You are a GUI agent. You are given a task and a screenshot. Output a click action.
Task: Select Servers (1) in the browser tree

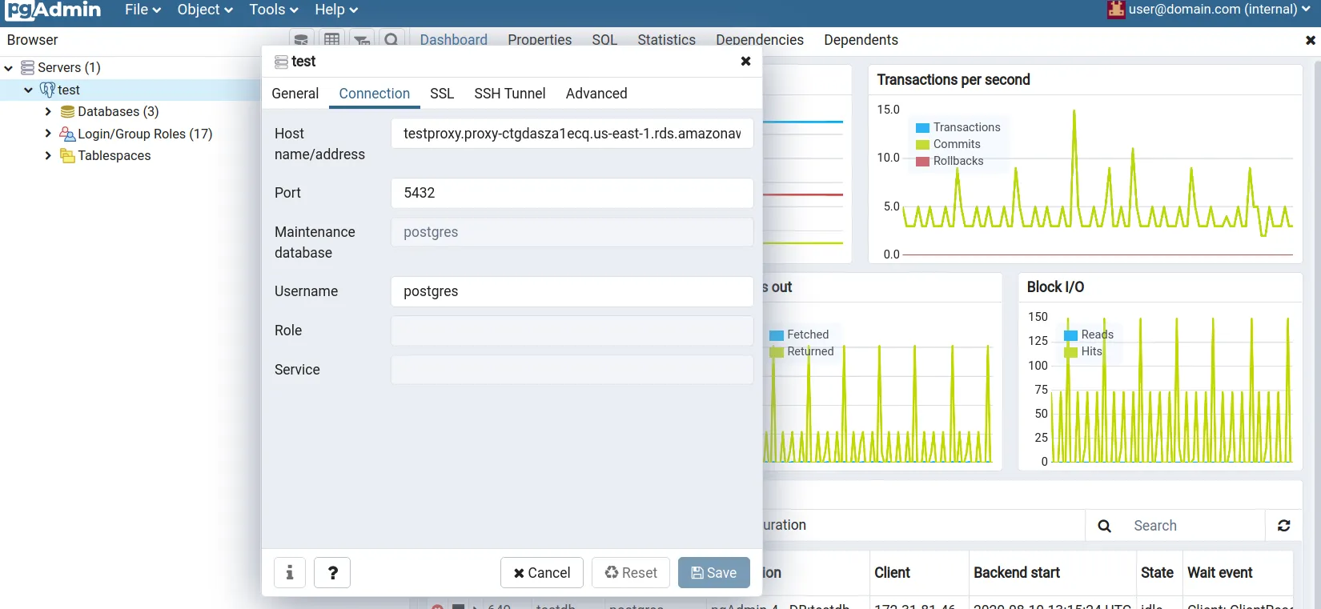[x=69, y=68]
